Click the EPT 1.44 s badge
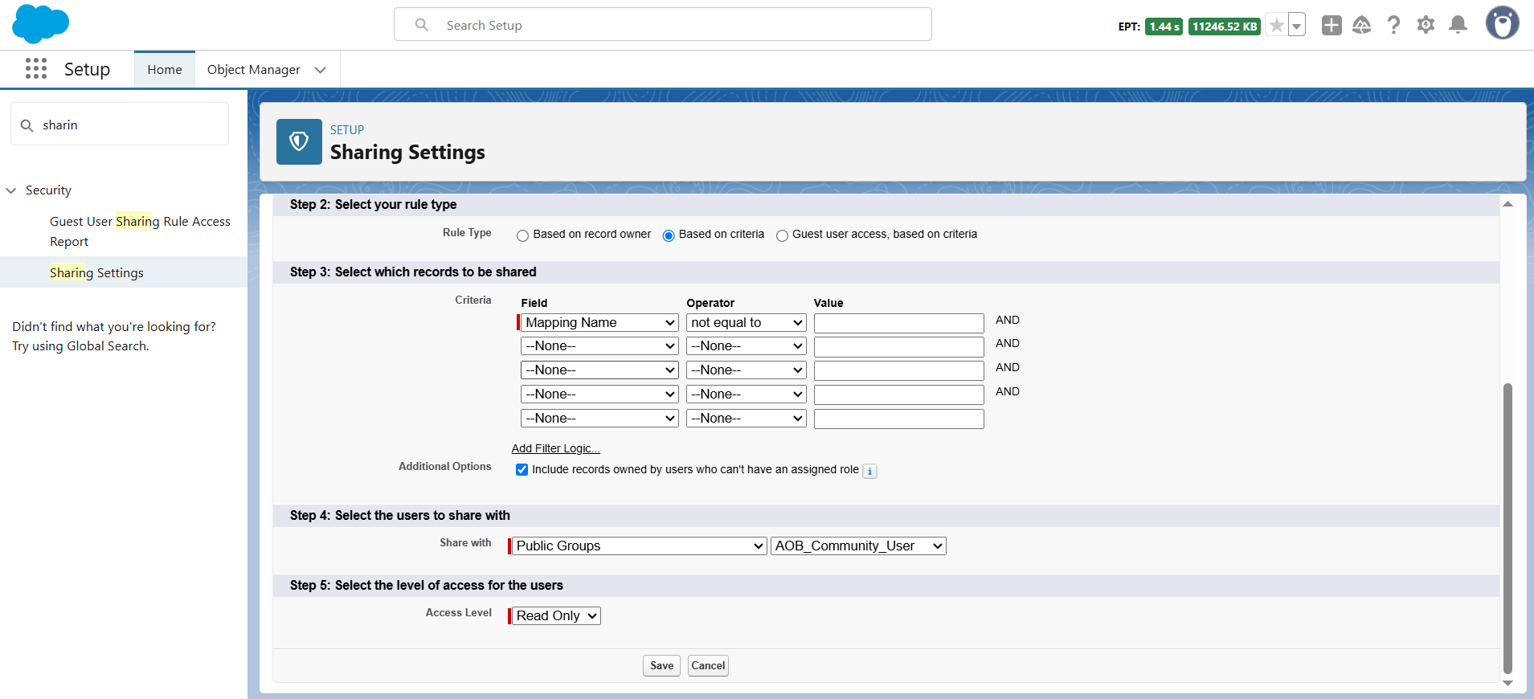The height and width of the screenshot is (699, 1534). [1164, 27]
